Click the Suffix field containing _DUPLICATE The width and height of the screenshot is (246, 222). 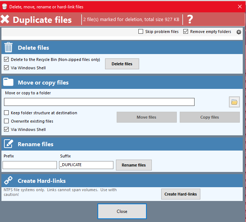86,165
